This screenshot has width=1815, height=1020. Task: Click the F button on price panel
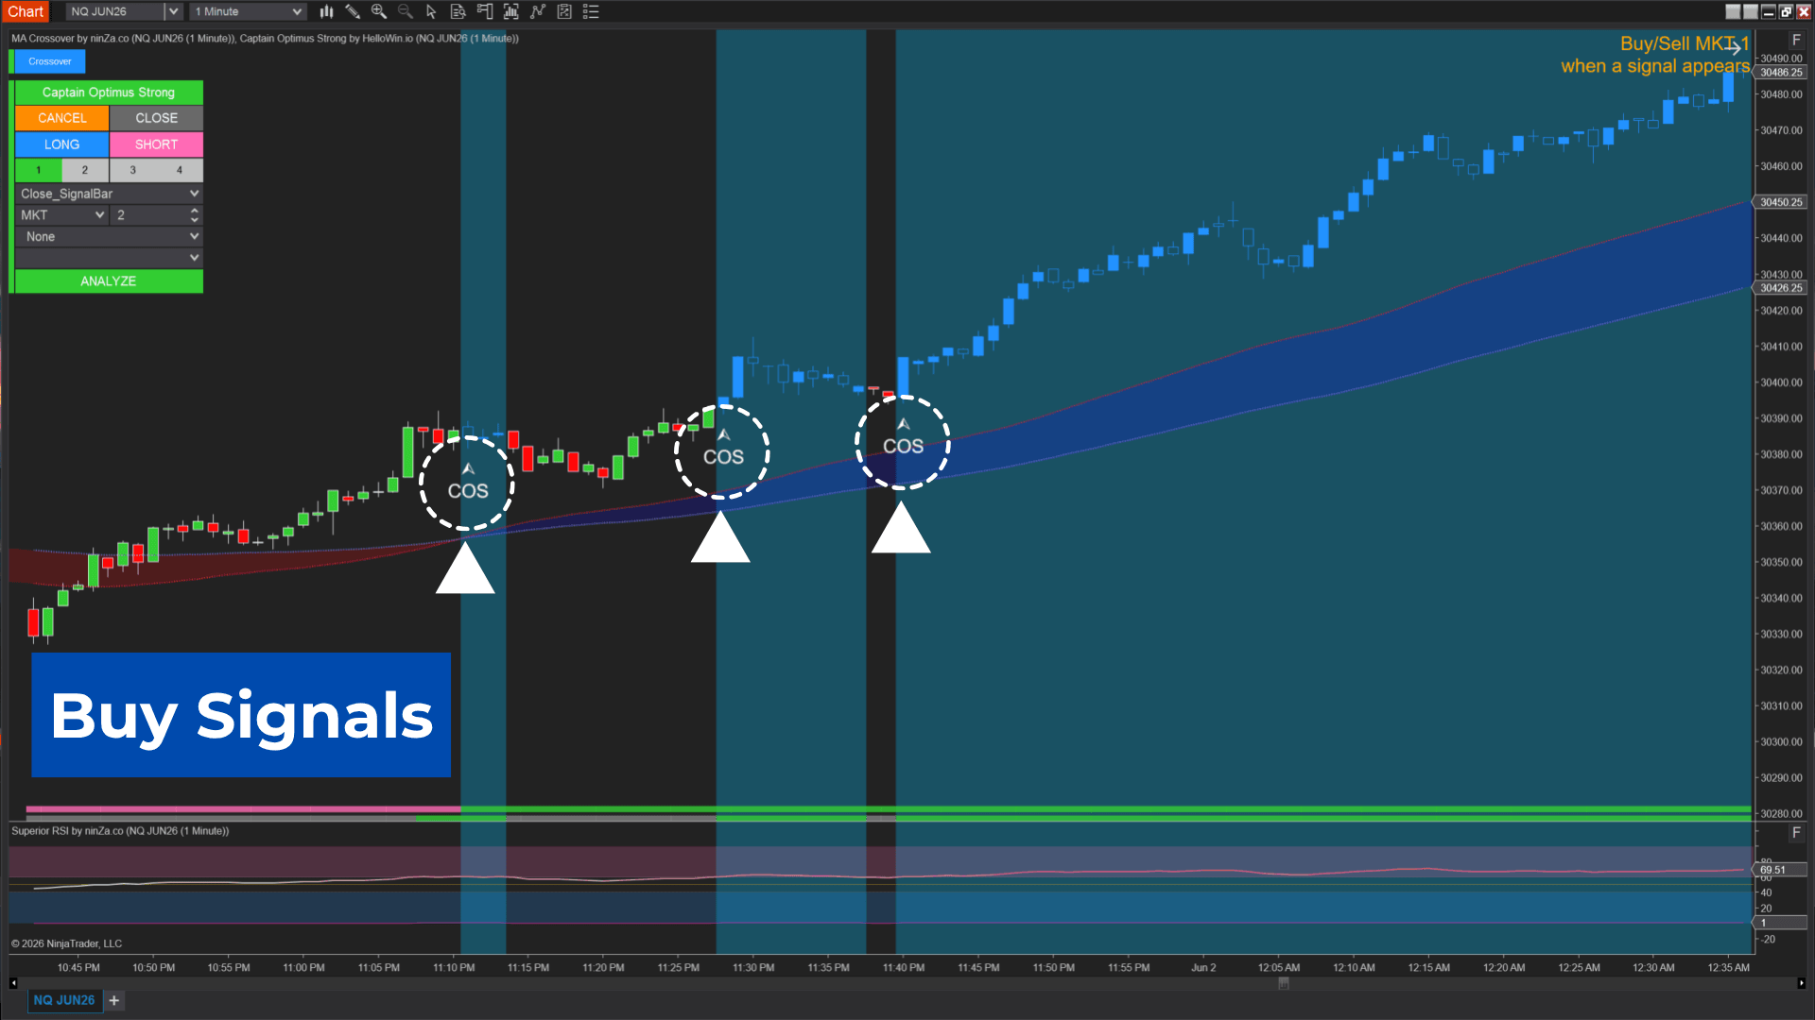[x=1796, y=40]
